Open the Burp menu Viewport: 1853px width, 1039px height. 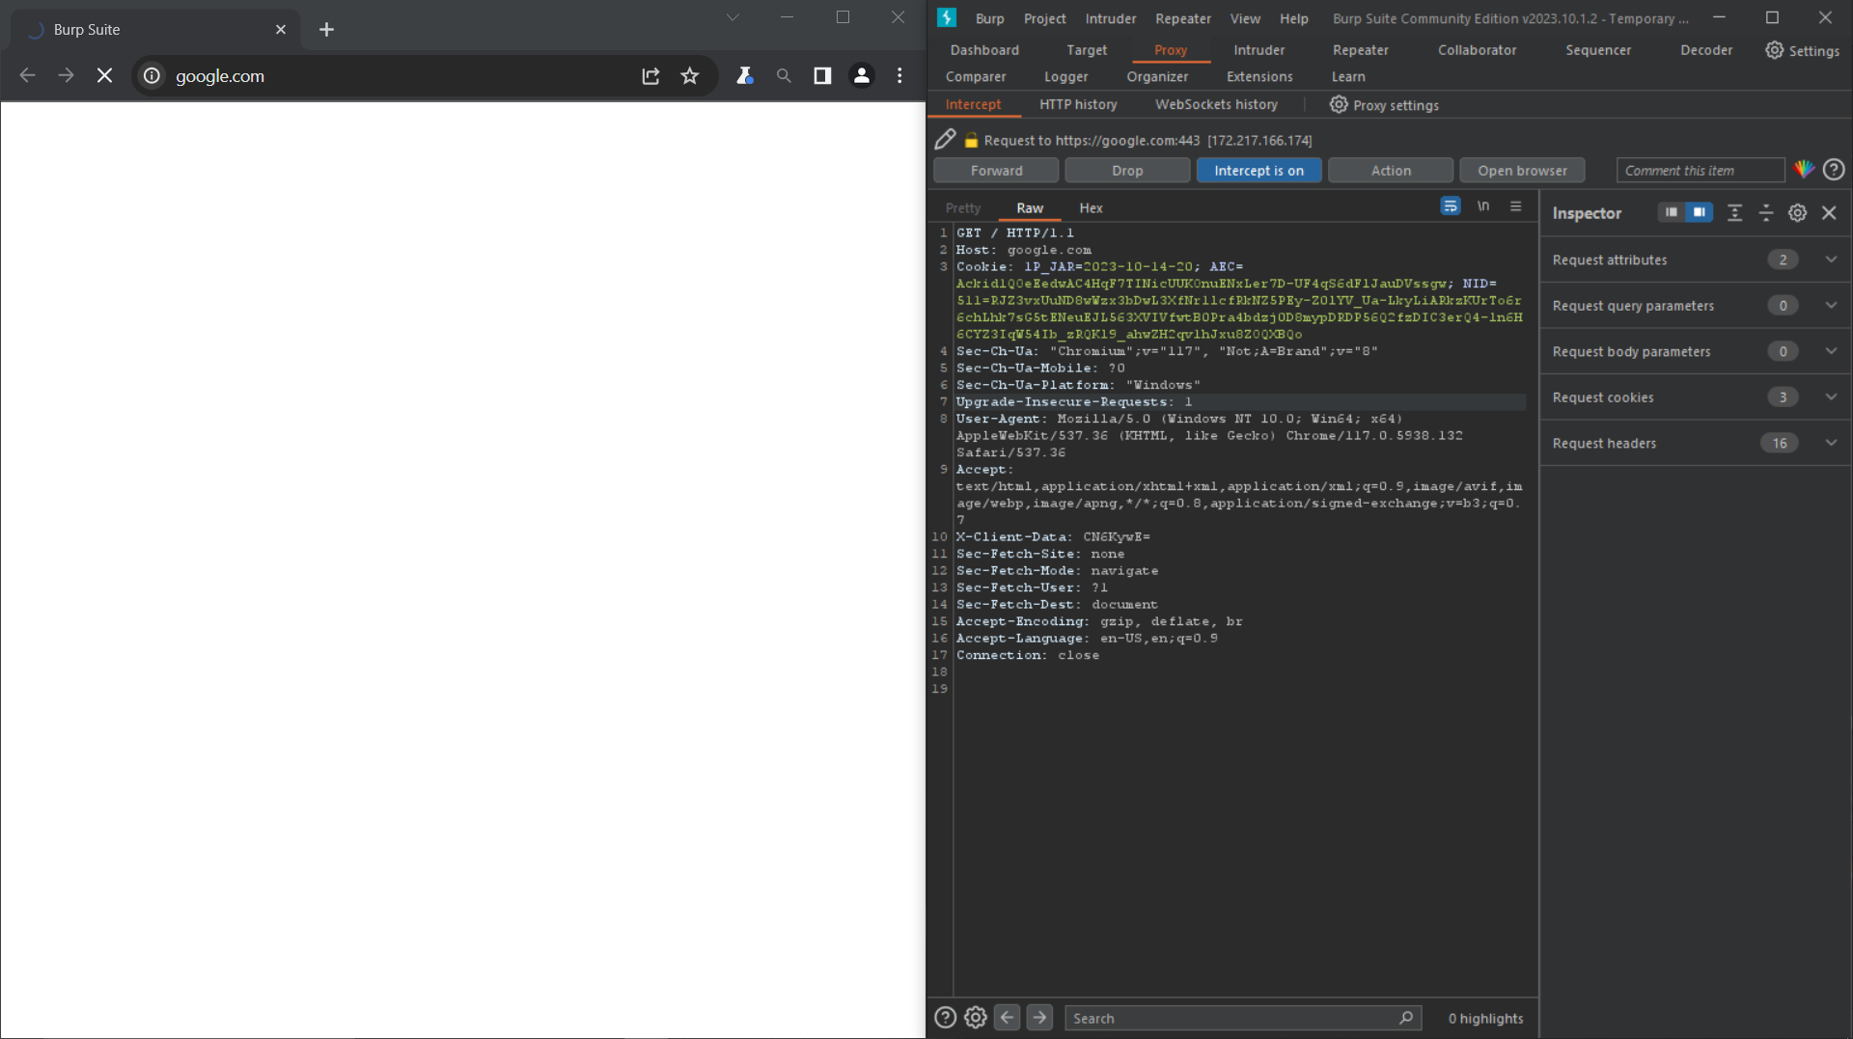pos(989,18)
